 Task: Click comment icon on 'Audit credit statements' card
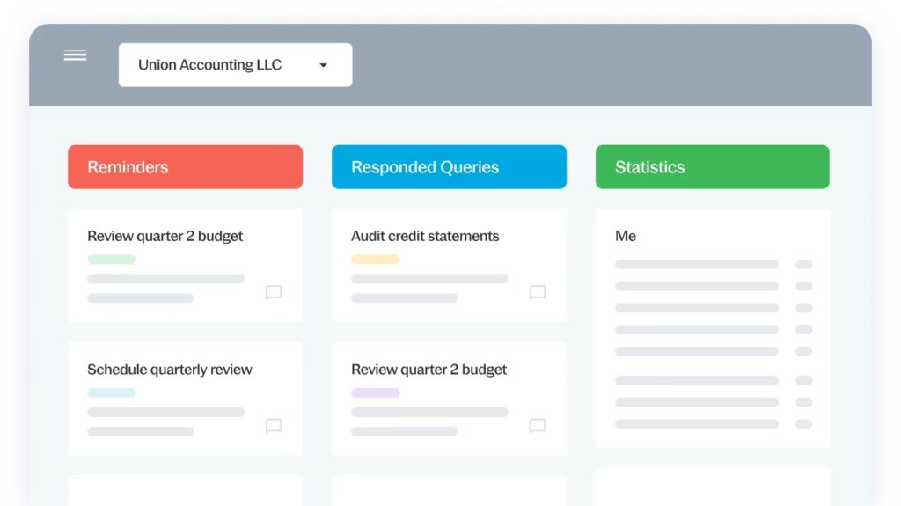[538, 292]
